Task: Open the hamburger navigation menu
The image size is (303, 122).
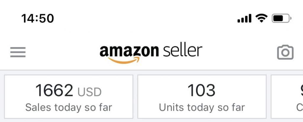Action: 18,52
